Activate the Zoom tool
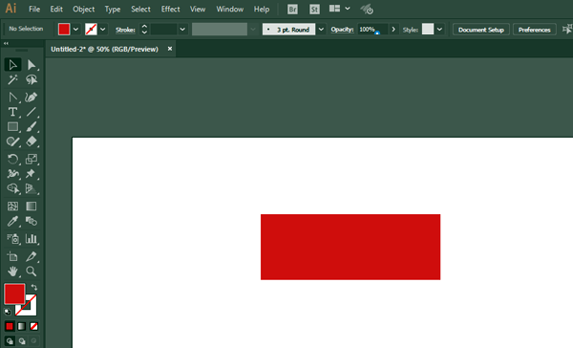This screenshot has height=348, width=573. pos(32,272)
